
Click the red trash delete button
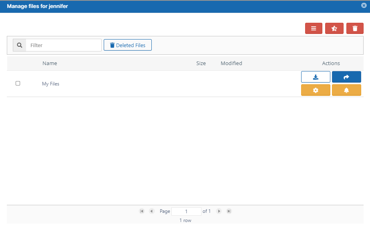click(355, 28)
